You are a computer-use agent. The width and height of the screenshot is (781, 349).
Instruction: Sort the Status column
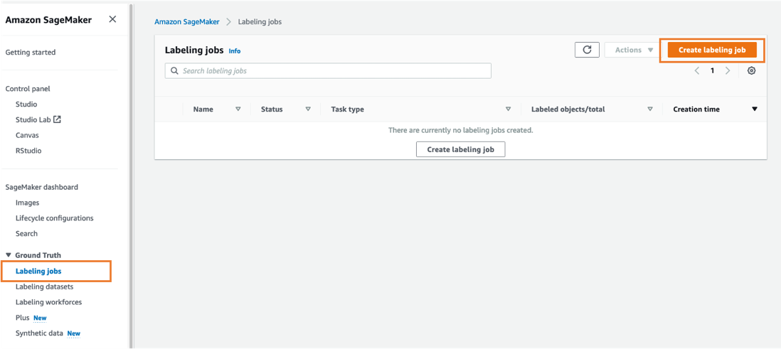pyautogui.click(x=308, y=109)
